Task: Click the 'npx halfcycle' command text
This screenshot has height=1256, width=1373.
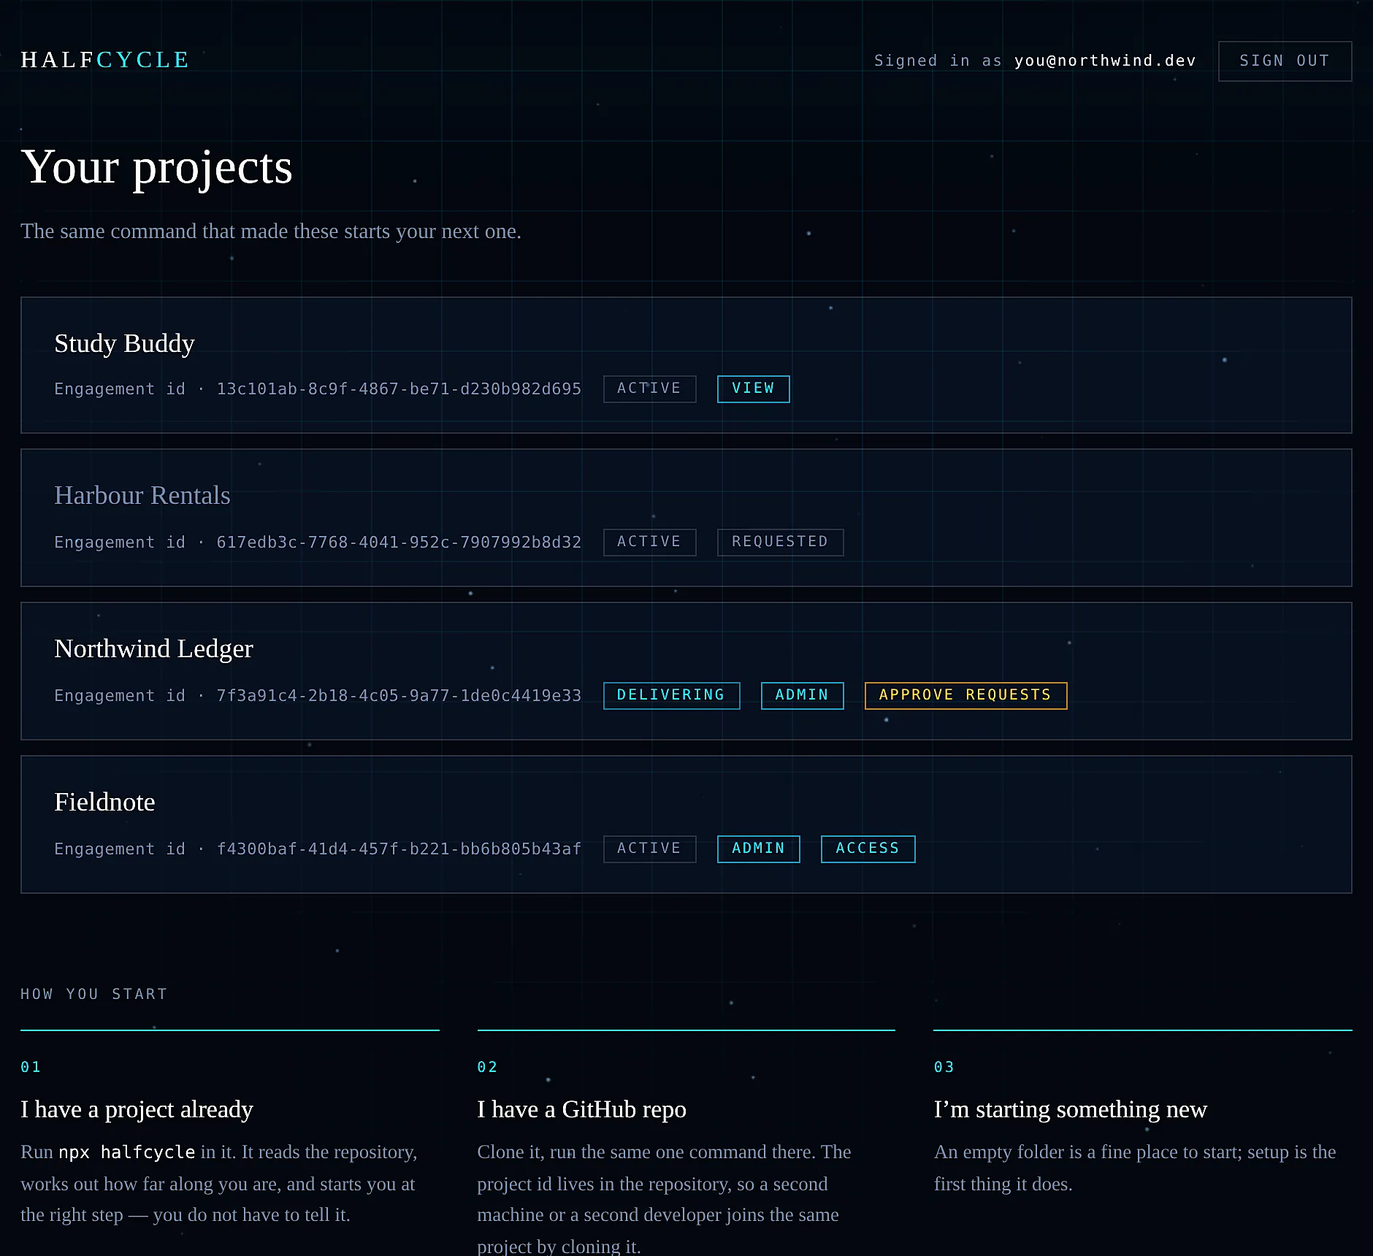Action: [127, 1152]
